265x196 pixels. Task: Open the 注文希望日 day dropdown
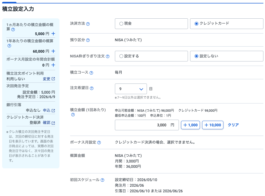coord(131,89)
